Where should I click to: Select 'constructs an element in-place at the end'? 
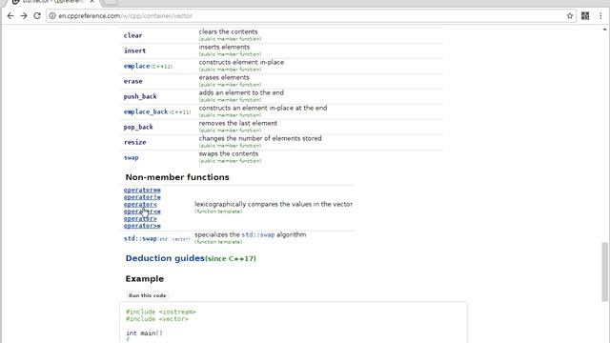pyautogui.click(x=263, y=108)
